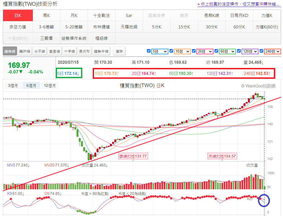Screen dimensions: 283x216
Task: Open 日周月KD tab
Action: point(239,16)
